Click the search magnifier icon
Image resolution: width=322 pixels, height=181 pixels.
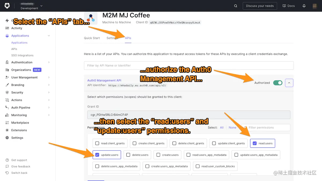click(235, 6)
